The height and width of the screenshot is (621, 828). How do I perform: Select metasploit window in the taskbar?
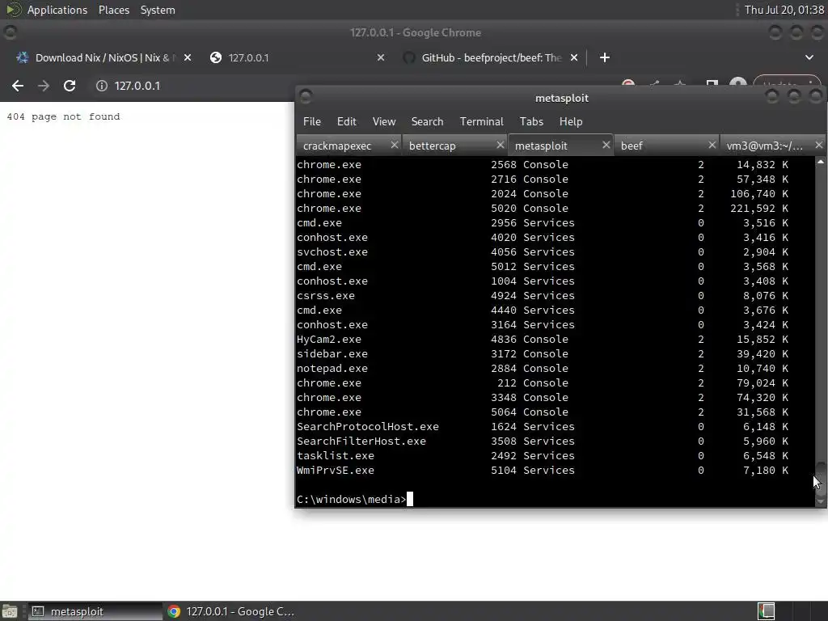pyautogui.click(x=95, y=611)
